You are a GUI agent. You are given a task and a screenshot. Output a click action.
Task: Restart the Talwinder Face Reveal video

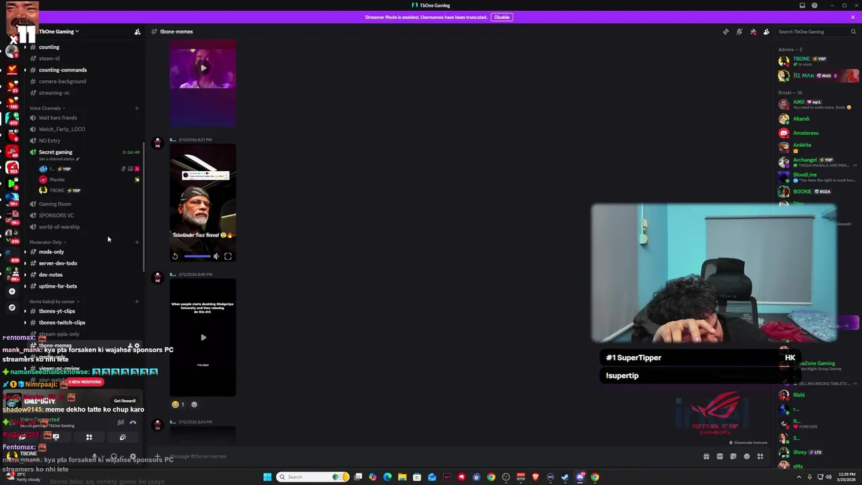175,256
